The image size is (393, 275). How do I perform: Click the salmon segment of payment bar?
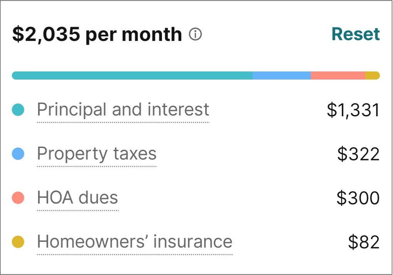(x=338, y=75)
